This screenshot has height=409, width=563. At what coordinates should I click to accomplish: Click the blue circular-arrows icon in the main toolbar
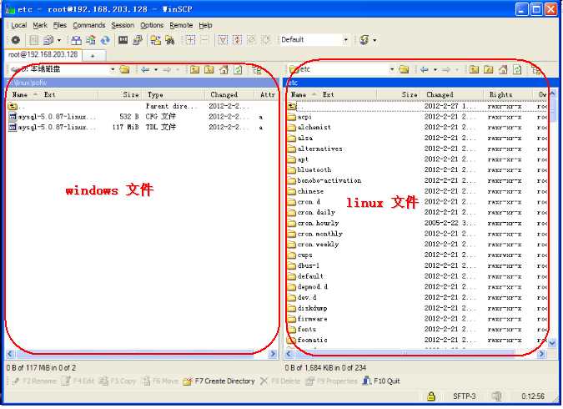tap(105, 40)
